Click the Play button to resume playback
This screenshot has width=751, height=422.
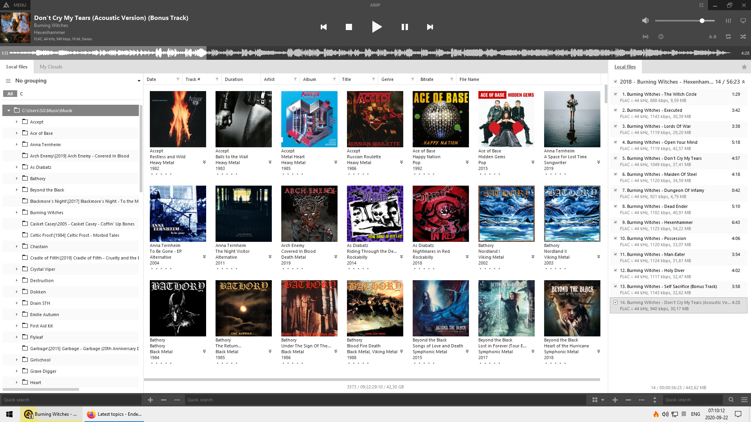pos(377,27)
